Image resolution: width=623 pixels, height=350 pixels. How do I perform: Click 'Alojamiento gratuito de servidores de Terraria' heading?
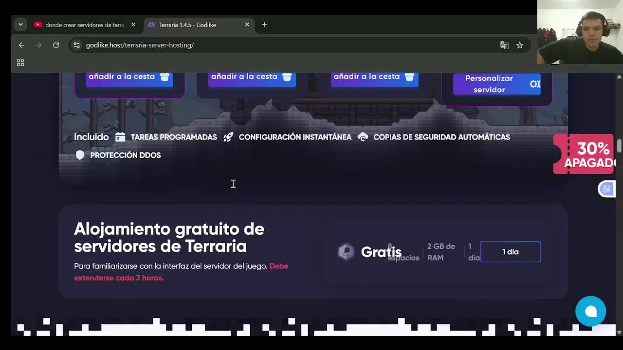pos(169,237)
